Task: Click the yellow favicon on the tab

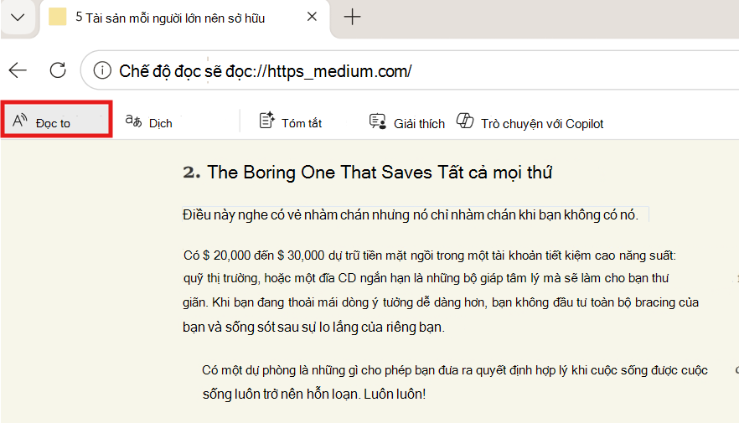Action: [x=58, y=17]
